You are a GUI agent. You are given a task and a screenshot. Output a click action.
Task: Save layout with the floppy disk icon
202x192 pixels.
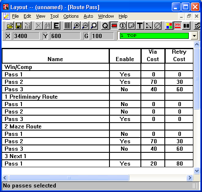pos(19,26)
